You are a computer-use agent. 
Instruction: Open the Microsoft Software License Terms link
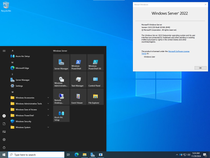[178, 51]
